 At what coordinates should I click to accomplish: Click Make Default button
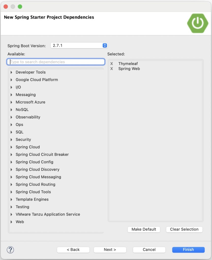click(144, 229)
